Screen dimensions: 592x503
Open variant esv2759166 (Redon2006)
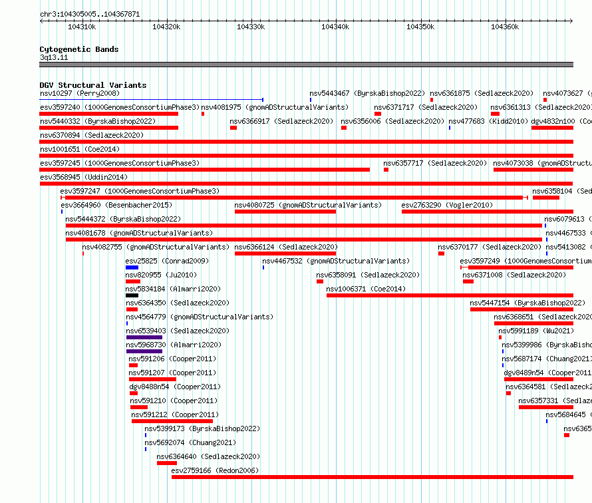point(215,470)
